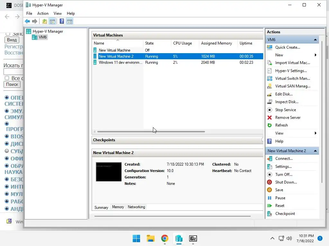The height and width of the screenshot is (246, 329).
Task: Open Help in Actions pane
Action: click(279, 141)
